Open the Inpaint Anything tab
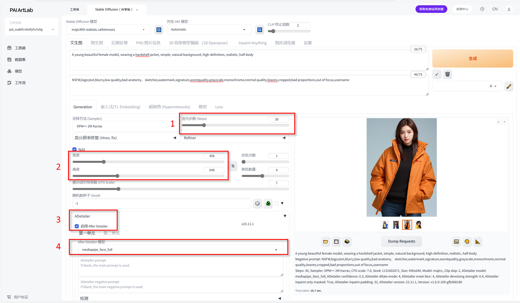Screen dimensions: 520x303 [x=253, y=43]
